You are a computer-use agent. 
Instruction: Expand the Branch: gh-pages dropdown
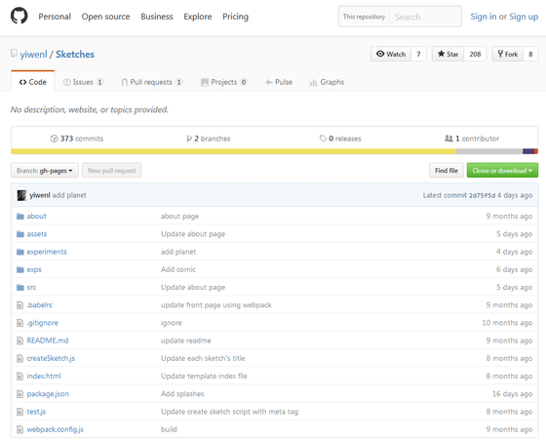[x=45, y=171]
